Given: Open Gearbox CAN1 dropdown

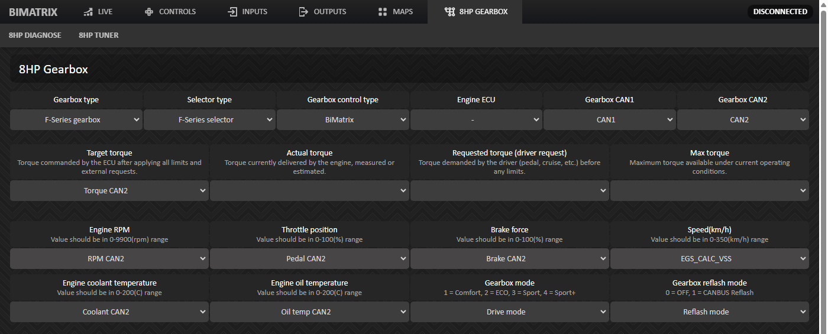Looking at the screenshot, I should tap(610, 120).
